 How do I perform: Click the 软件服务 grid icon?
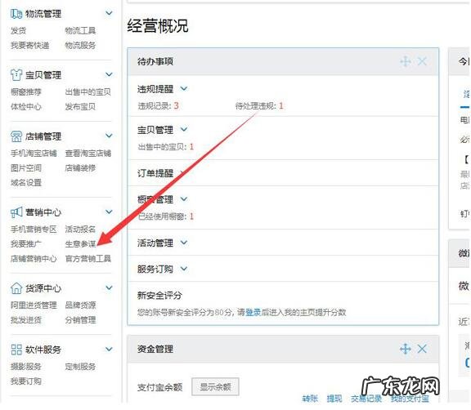[x=16, y=350]
